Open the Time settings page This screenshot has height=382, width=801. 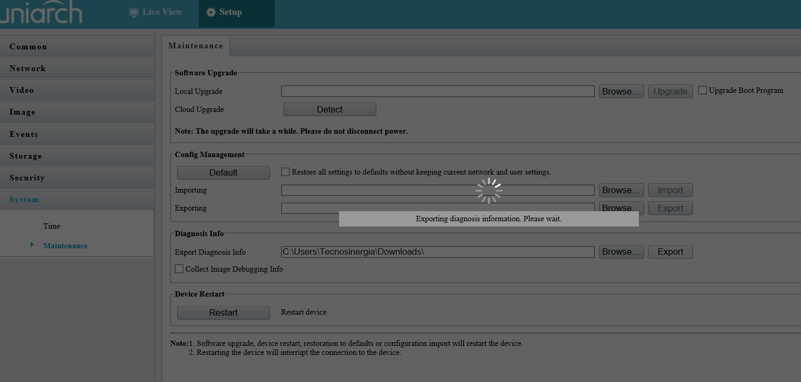(52, 226)
